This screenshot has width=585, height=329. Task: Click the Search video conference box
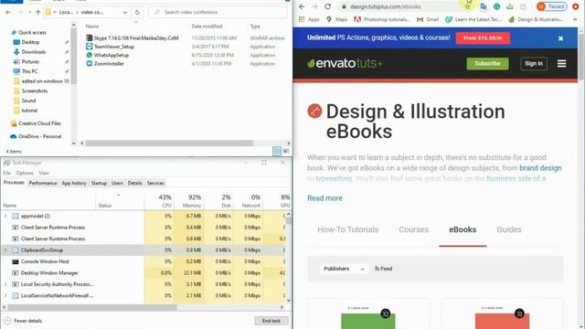pos(218,12)
